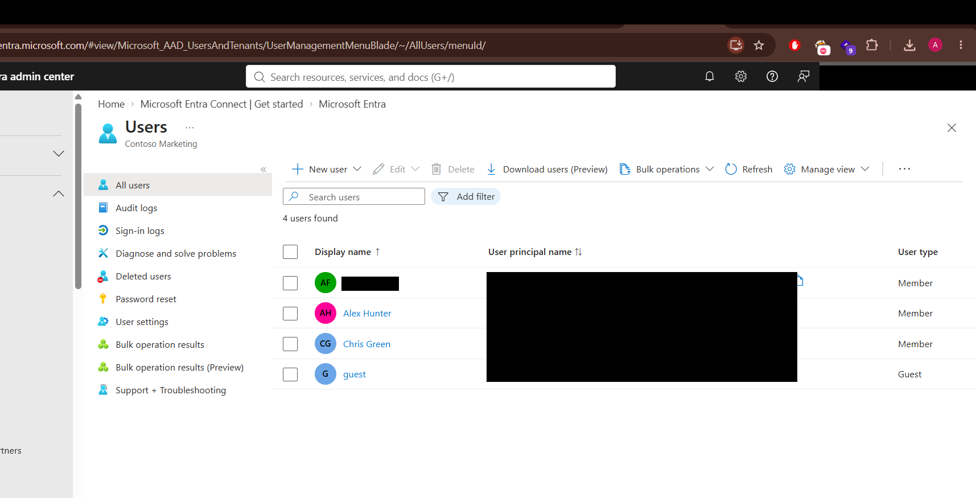The image size is (976, 498).
Task: Click the Add filter button
Action: point(466,196)
